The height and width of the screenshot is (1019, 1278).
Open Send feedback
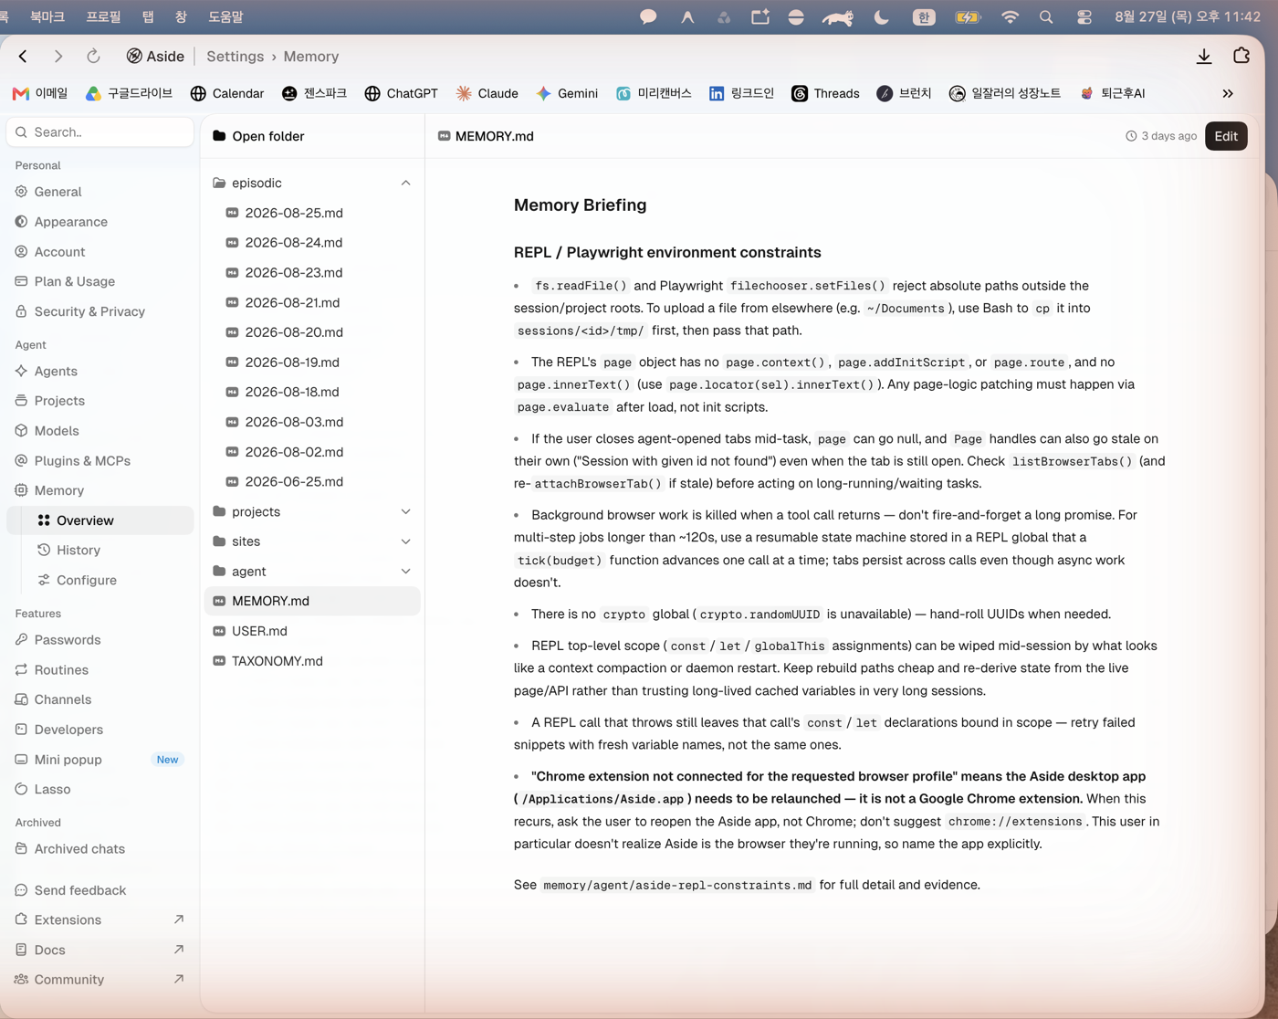100,890
